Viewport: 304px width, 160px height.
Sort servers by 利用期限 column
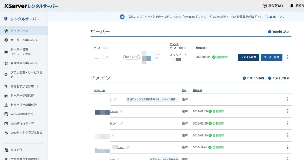tap(201, 48)
